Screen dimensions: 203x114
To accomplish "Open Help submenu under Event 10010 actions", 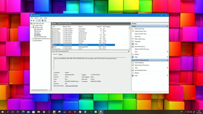I will pyautogui.click(x=136, y=75).
